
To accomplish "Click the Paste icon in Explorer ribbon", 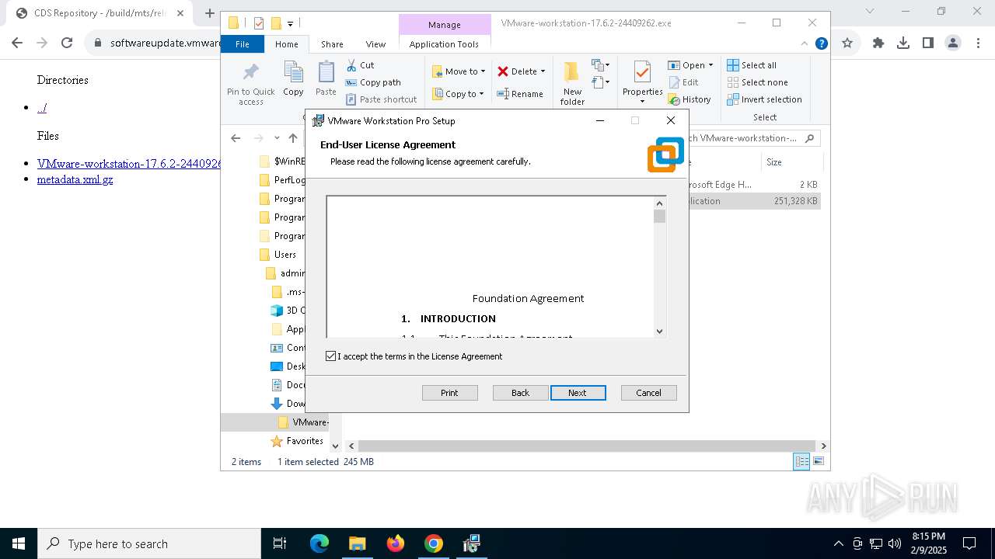I will [x=326, y=73].
